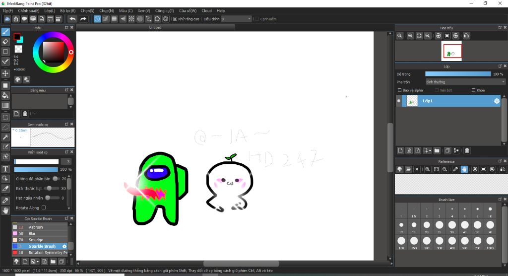The width and height of the screenshot is (508, 276).
Task: Toggle Cạnh mềm checkbox
Action: coord(257,19)
